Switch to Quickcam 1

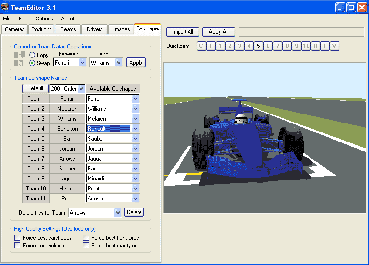tap(220, 46)
